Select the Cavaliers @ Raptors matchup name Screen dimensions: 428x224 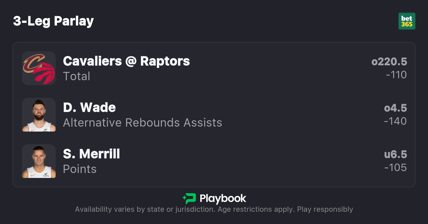point(126,61)
